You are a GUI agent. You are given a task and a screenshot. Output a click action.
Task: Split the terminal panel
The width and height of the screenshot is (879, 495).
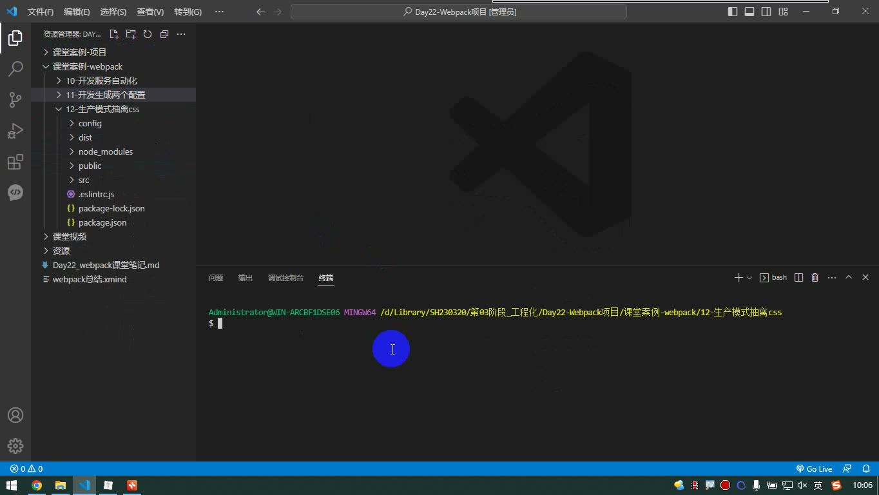(798, 278)
